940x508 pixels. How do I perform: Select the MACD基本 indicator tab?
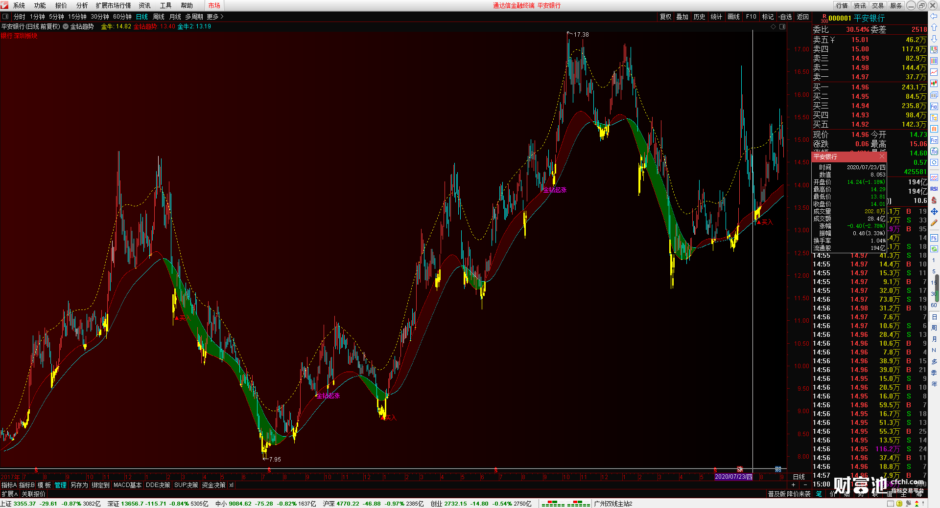pyautogui.click(x=127, y=485)
